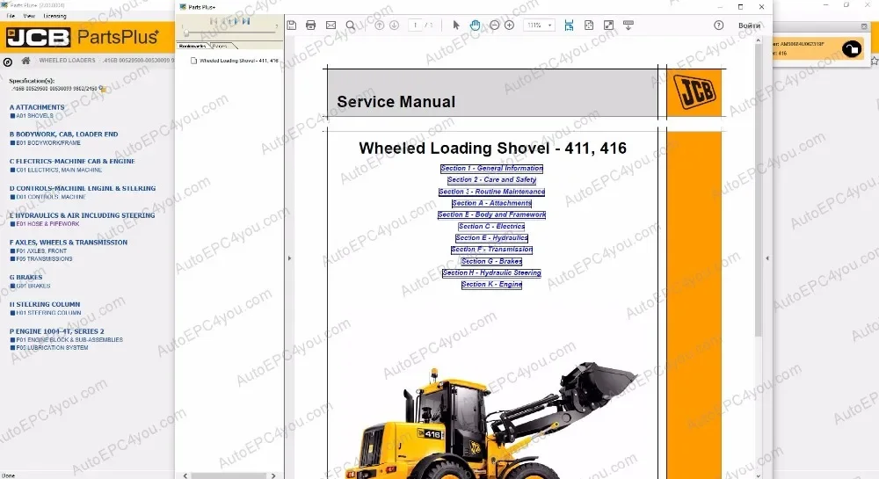Print the service manual
This screenshot has height=479, width=879.
point(310,25)
